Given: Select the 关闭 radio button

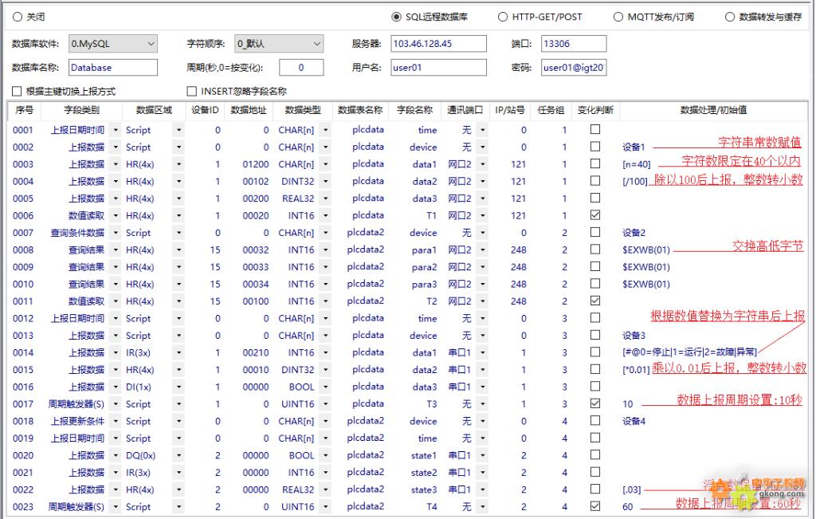Looking at the screenshot, I should [18, 18].
